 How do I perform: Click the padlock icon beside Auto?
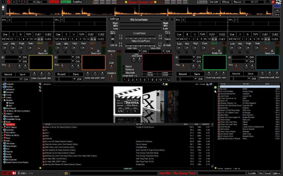coord(164,45)
